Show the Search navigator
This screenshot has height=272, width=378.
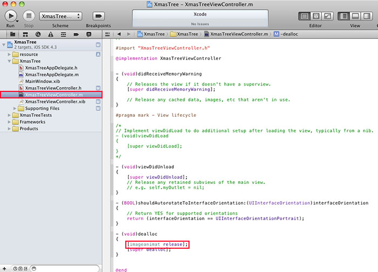pos(38,34)
